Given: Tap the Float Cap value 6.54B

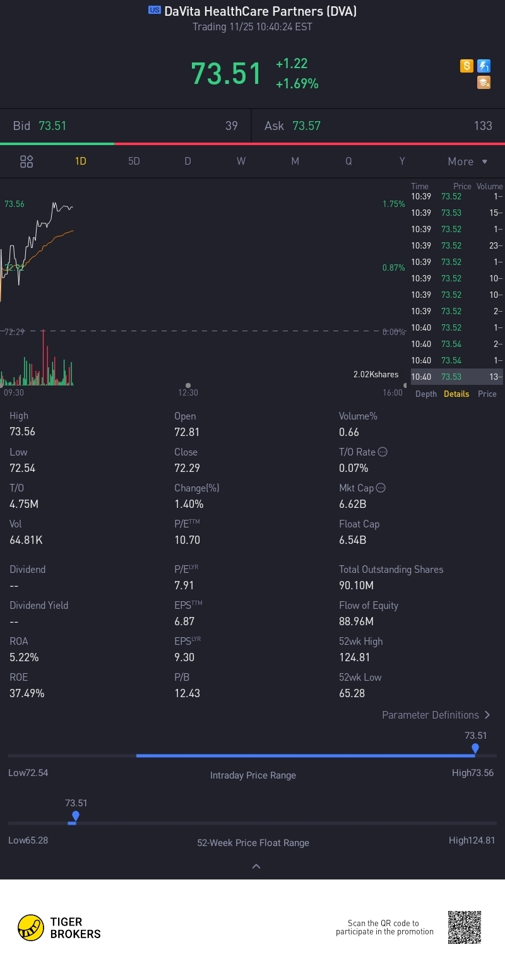Looking at the screenshot, I should click(x=353, y=540).
